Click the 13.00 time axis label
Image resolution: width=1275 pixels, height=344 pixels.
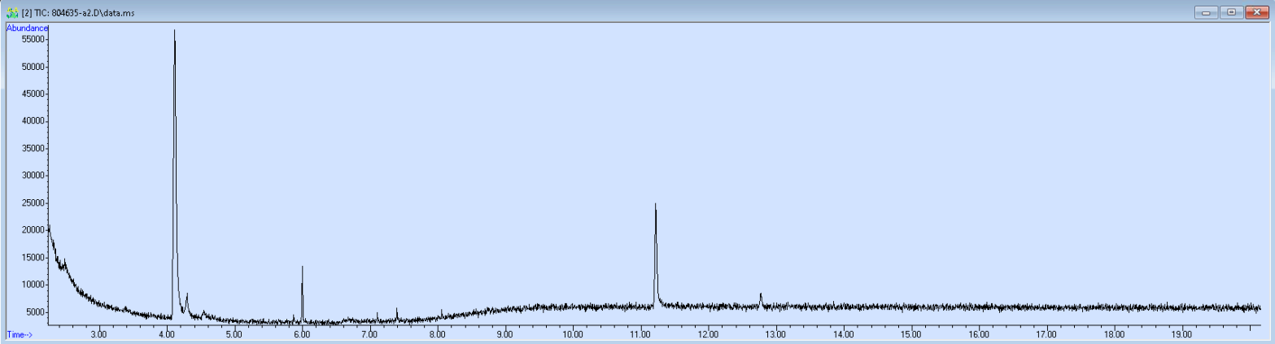(x=775, y=334)
